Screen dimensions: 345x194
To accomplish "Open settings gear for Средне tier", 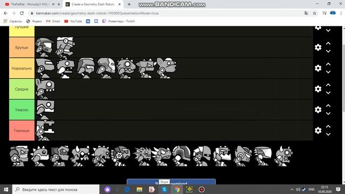I will [318, 89].
